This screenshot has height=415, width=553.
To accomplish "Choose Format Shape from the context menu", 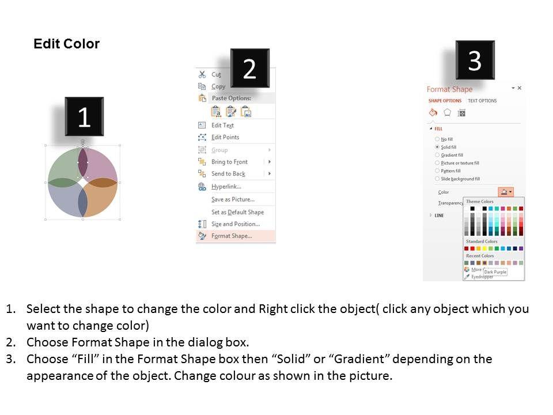I will click(x=232, y=236).
